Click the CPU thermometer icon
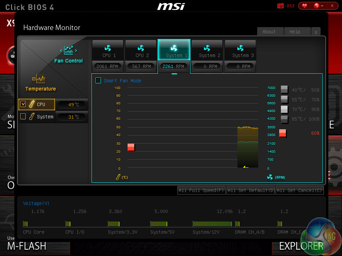 click(32, 104)
